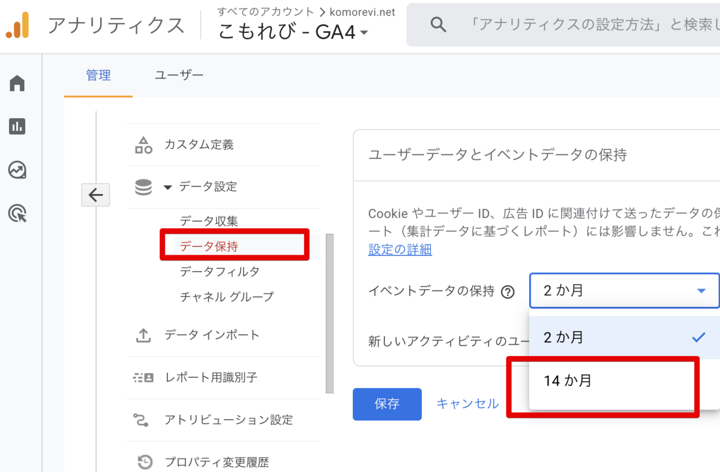The image size is (720, 472).
Task: Click the キャンセル link
Action: point(467,404)
